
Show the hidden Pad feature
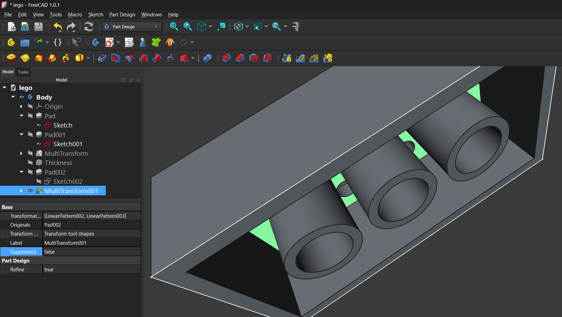pos(30,116)
